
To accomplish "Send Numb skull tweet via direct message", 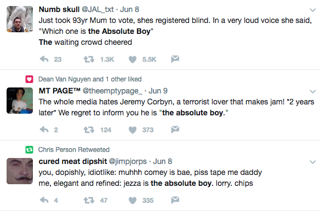I will click(175, 59).
